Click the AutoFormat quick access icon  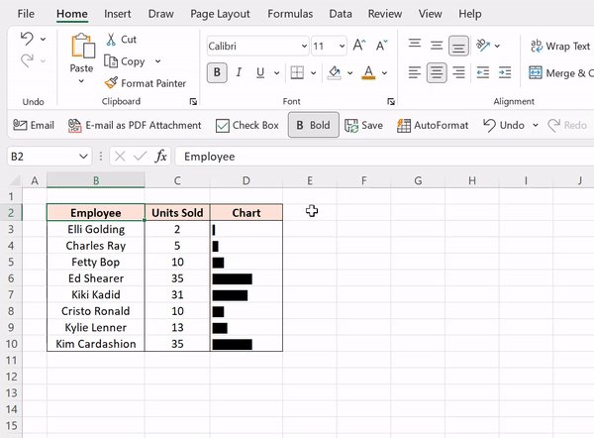pyautogui.click(x=404, y=126)
